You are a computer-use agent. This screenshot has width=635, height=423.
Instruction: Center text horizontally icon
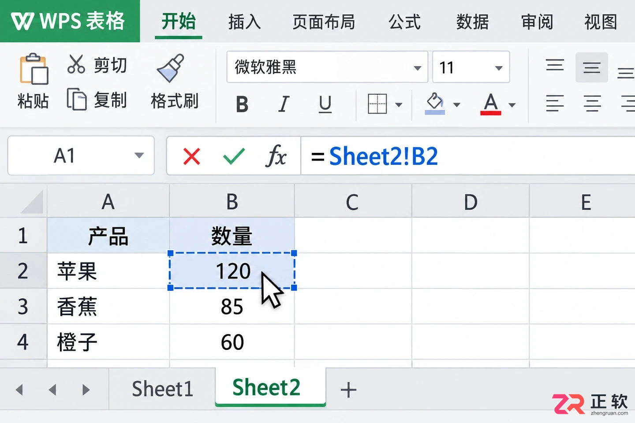point(592,104)
